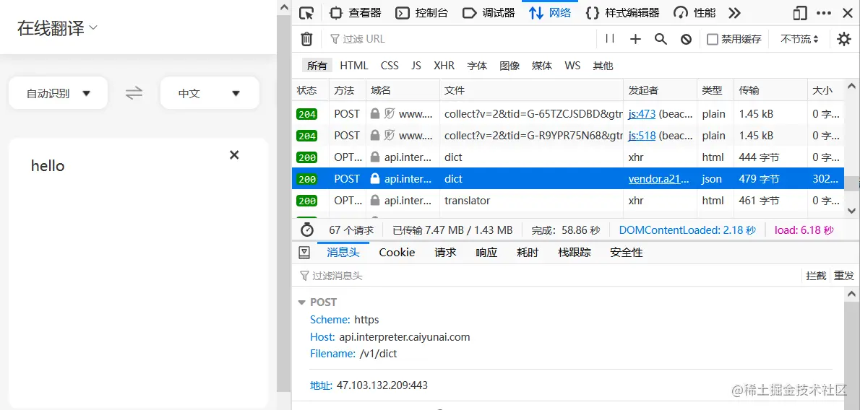Sort by the 方法 column header
This screenshot has height=410, width=860.
pyautogui.click(x=347, y=90)
